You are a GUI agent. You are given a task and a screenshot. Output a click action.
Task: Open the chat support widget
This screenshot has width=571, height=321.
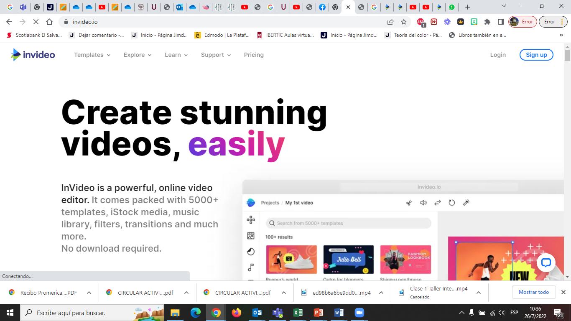(546, 262)
